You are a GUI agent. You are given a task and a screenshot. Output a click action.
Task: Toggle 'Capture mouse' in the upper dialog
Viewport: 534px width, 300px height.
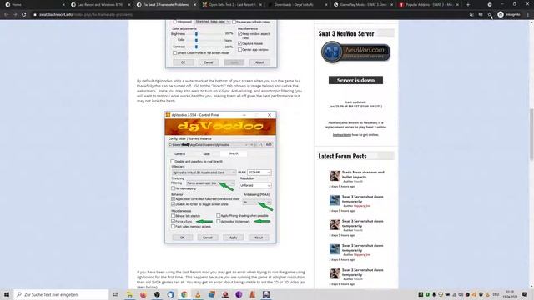[239, 43]
